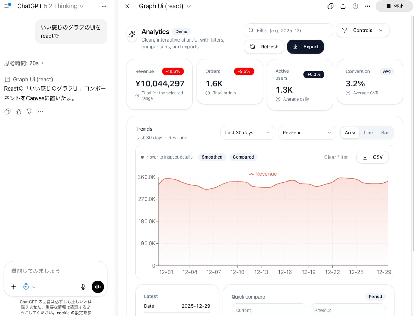
Task: Copy ChatGPT's response using the copy icon
Action: click(x=7, y=111)
